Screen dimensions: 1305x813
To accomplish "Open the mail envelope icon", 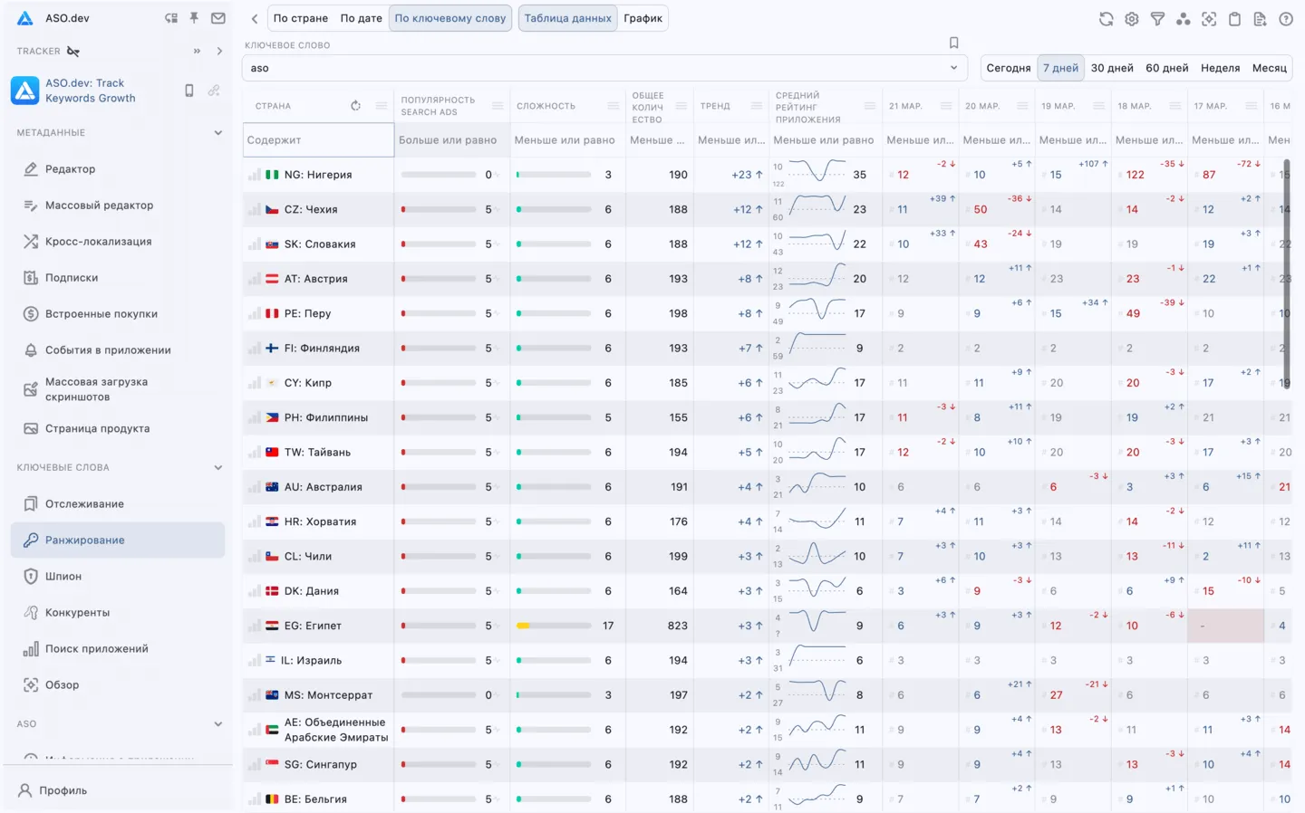I will point(218,18).
